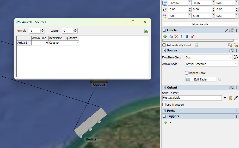Viewport: 239px width, 148px height.
Task: Click the green add trigger plus icon
Action: [x=166, y=122]
